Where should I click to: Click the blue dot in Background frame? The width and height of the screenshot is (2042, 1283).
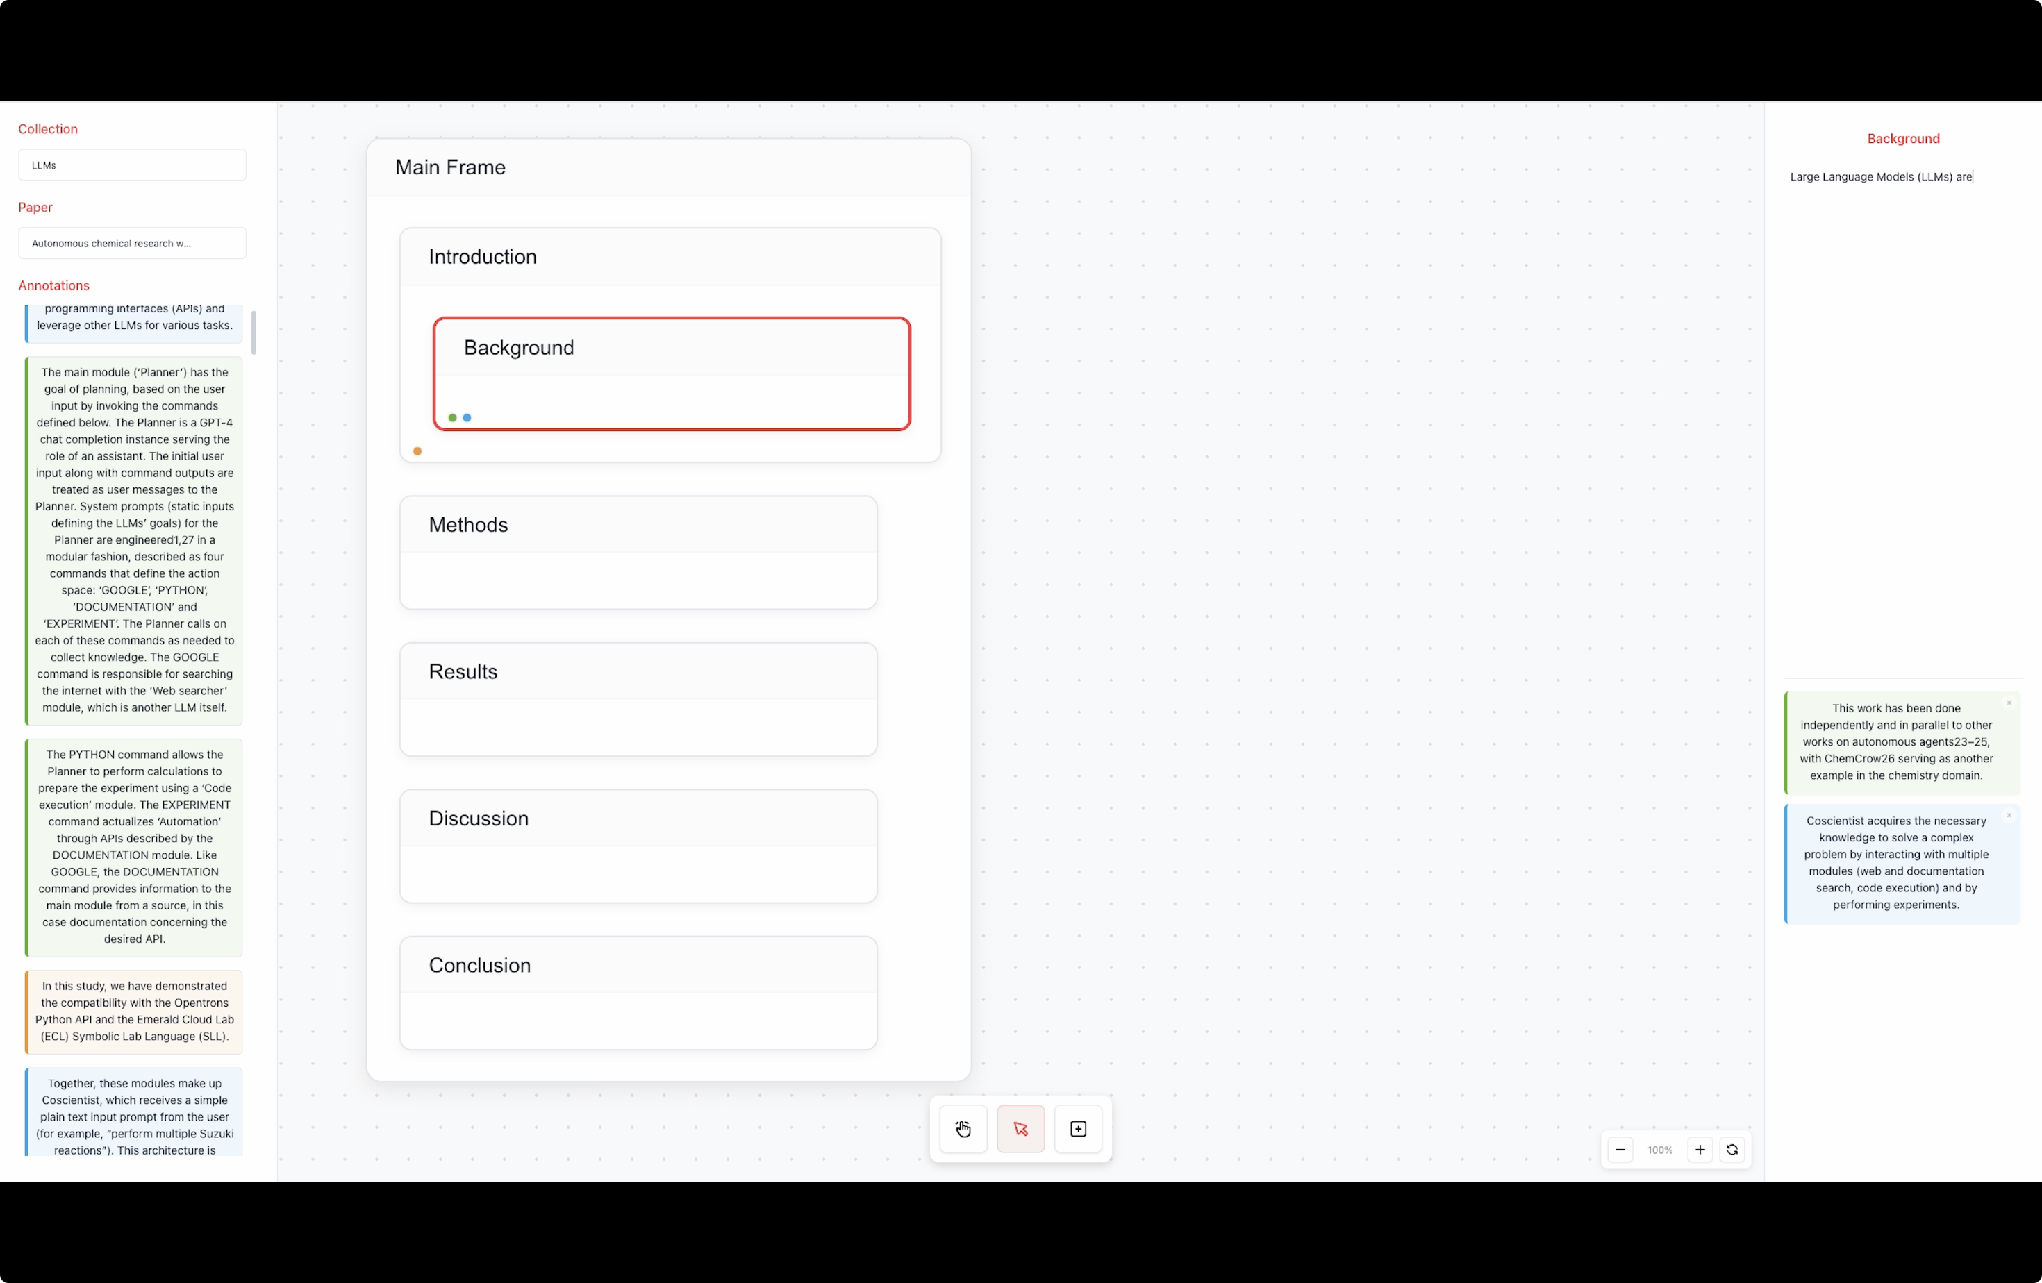467,418
